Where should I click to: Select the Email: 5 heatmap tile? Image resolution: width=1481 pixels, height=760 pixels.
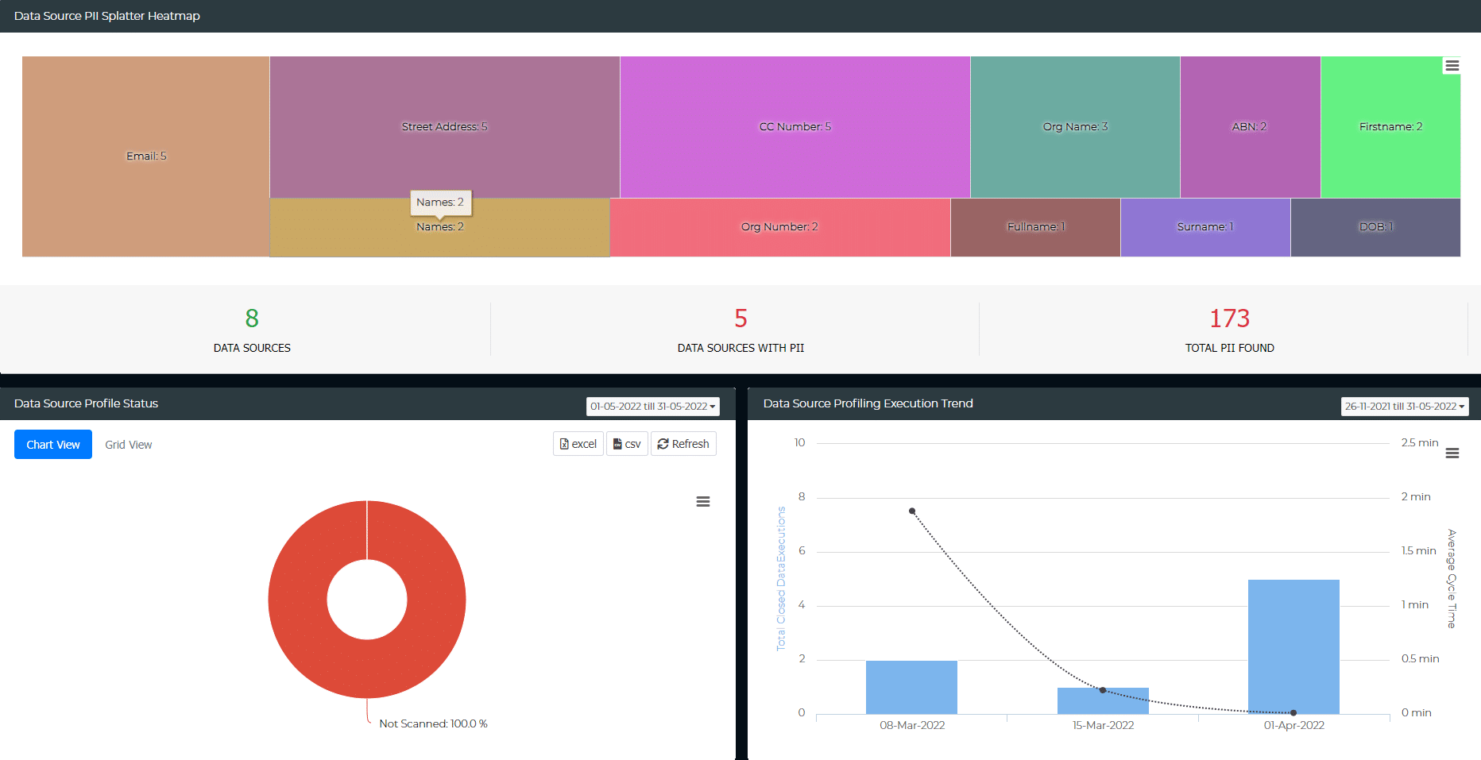click(146, 156)
